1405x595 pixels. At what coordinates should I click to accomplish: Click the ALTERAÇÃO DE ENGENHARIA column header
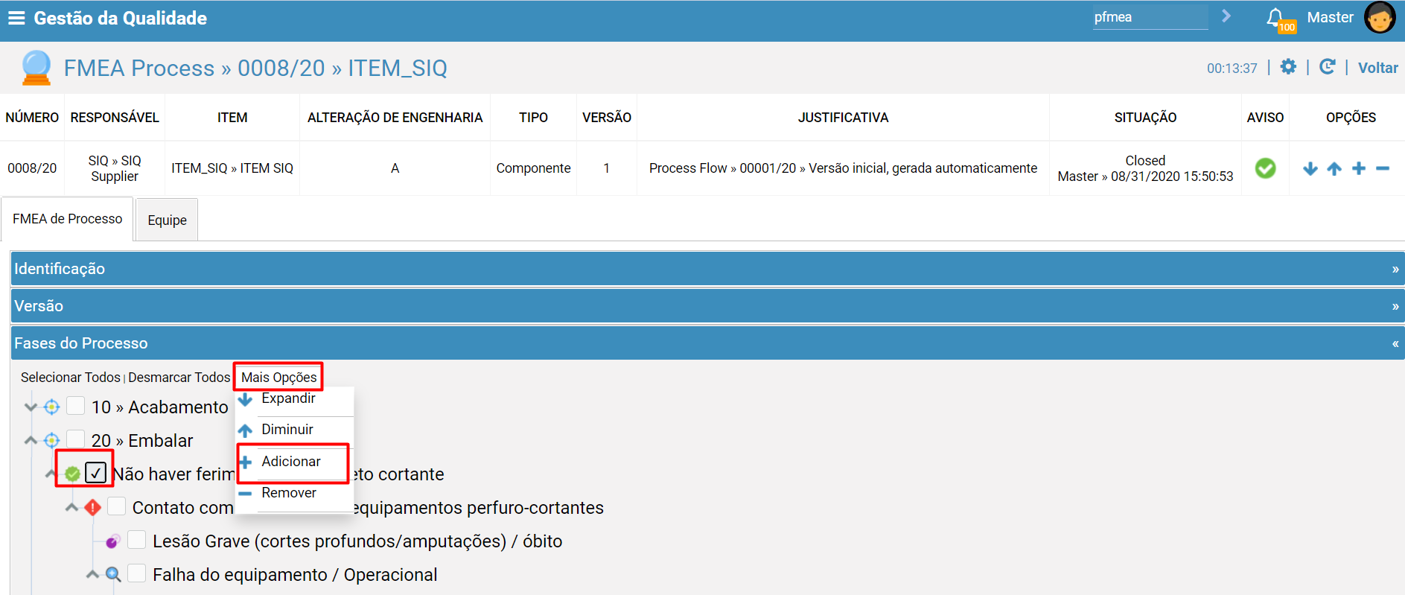tap(395, 118)
